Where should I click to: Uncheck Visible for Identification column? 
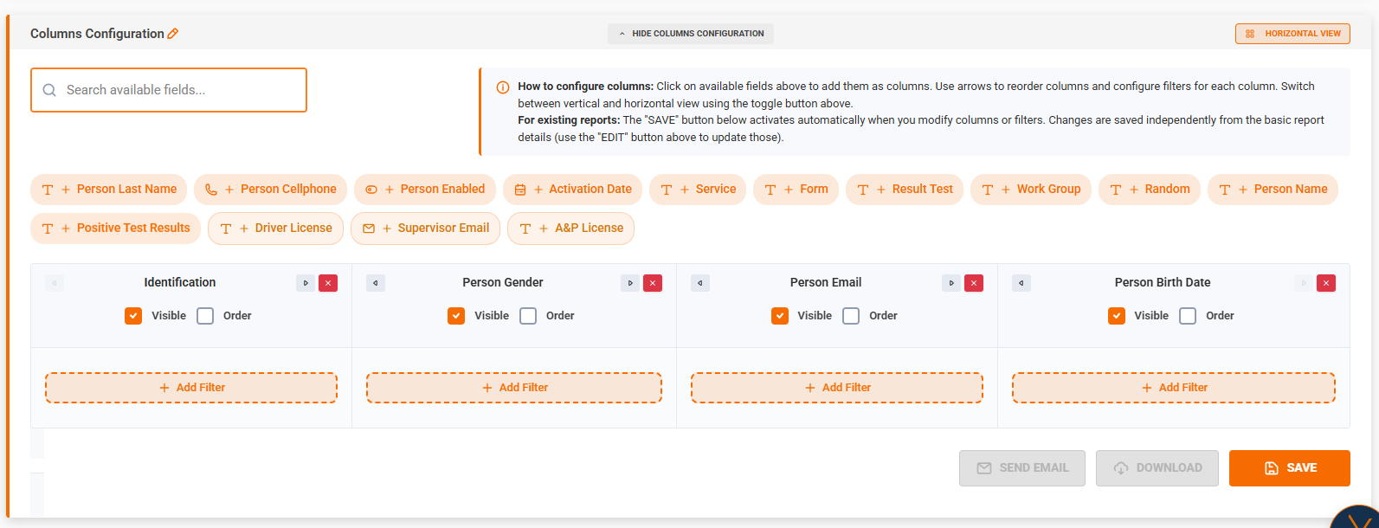tap(133, 316)
